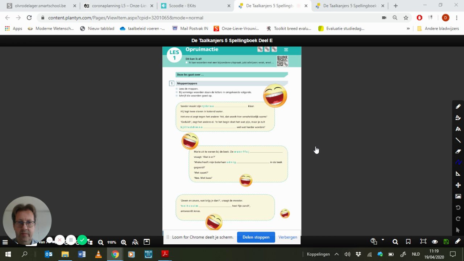Click the pencil icon in bottom toolbar
Screen dimensions: 464x261
point(458,241)
